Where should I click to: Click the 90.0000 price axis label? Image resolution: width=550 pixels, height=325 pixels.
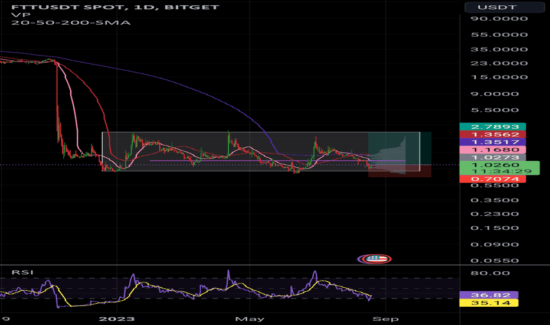point(499,19)
